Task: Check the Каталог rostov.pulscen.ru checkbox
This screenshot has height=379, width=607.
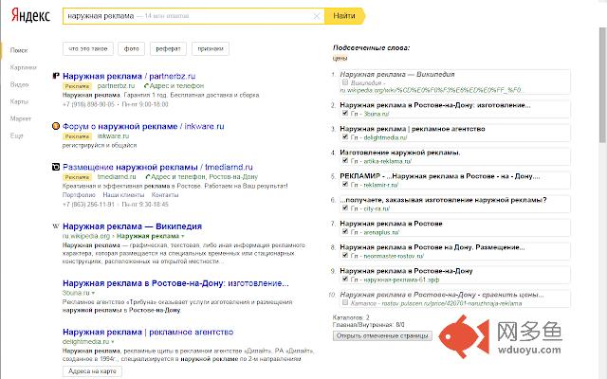Action: point(345,302)
